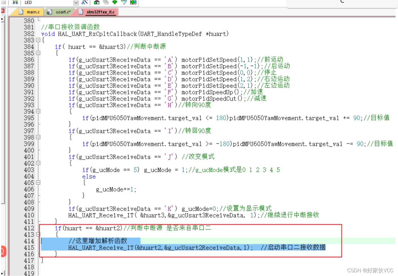
Task: Click the else keyword on line 404
Action: point(89,176)
